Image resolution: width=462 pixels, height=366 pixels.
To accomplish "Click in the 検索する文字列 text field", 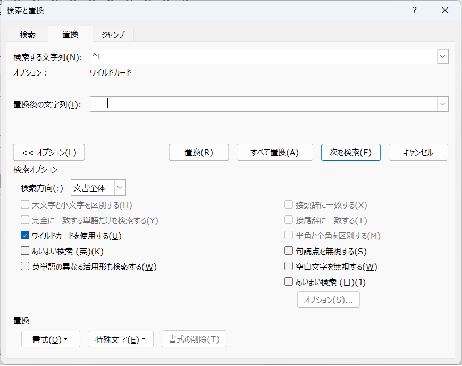I will pos(263,56).
